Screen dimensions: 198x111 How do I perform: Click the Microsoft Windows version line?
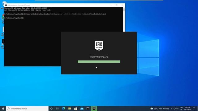pos(25,8)
